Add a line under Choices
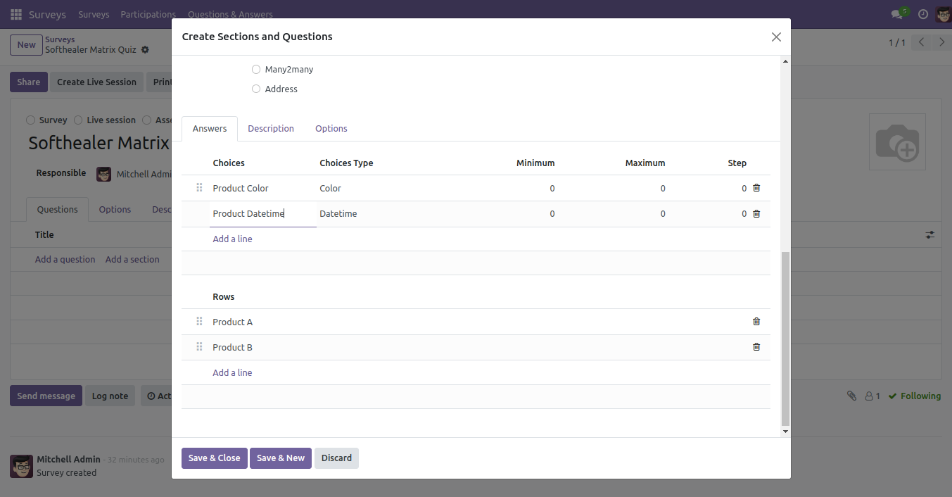This screenshot has width=952, height=497. (232, 239)
